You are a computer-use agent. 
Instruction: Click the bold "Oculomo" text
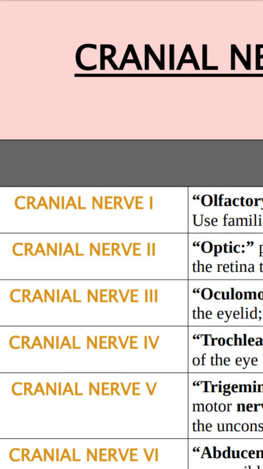(x=228, y=294)
